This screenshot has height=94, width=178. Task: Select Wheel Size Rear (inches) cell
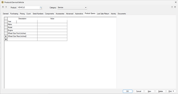pos(22,36)
